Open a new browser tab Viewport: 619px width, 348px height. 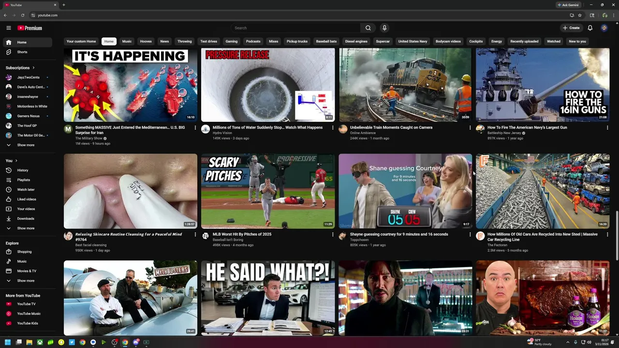(x=63, y=5)
